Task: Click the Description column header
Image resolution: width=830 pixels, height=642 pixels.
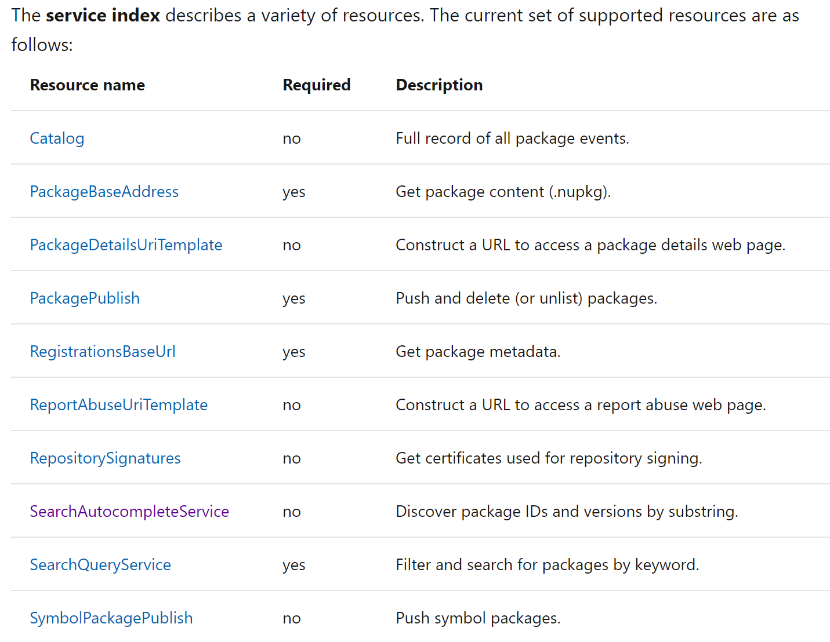Action: (x=438, y=85)
